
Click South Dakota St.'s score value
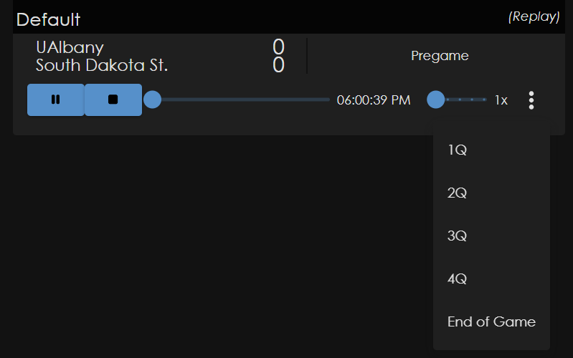coord(278,66)
